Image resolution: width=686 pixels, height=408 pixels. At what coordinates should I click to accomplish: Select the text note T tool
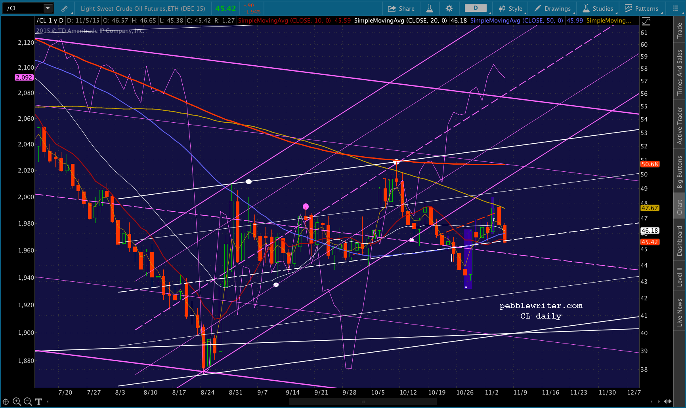click(38, 402)
